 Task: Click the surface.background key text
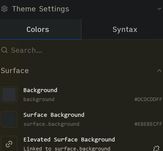click(51, 124)
